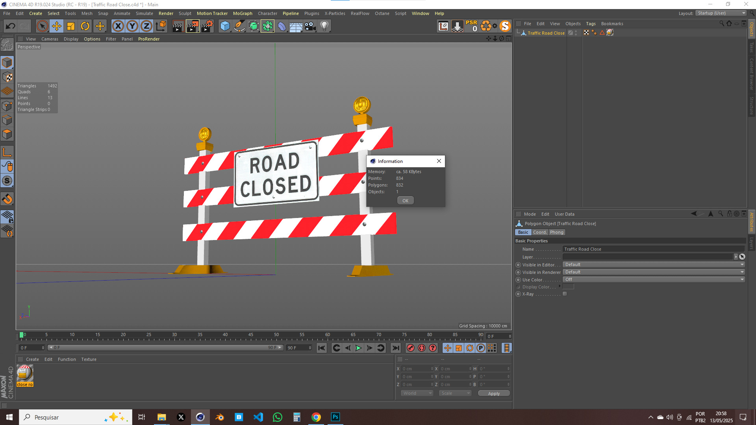Play the animation forward
The width and height of the screenshot is (756, 425).
358,348
